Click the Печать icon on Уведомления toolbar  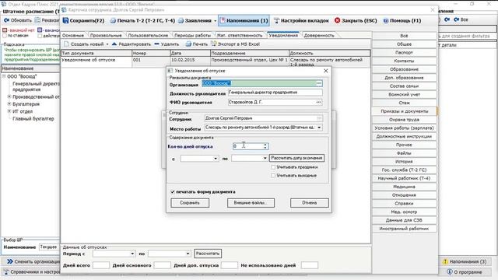(188, 44)
